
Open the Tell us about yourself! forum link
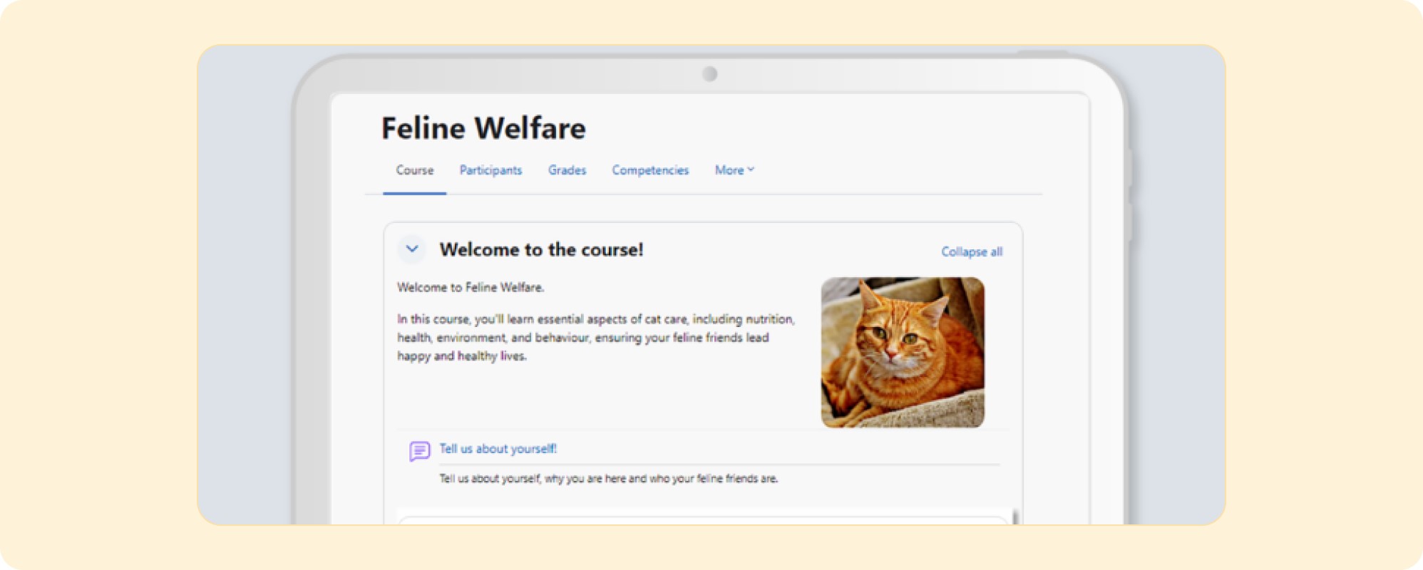click(x=498, y=449)
